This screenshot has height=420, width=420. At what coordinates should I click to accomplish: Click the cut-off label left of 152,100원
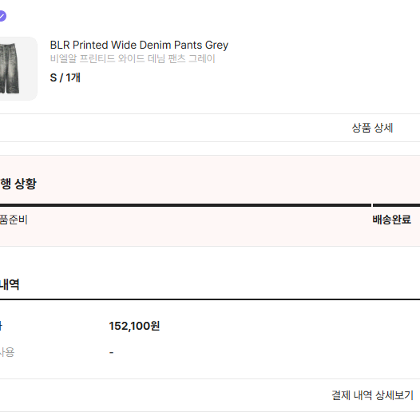pyautogui.click(x=1, y=326)
